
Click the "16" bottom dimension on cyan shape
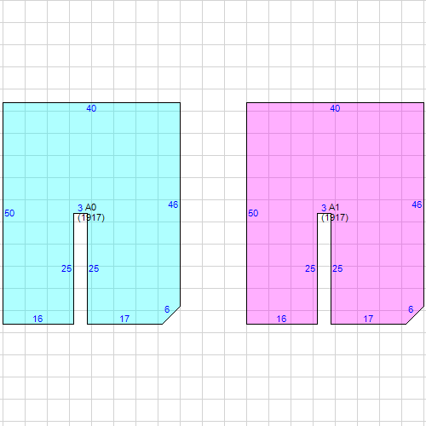coord(37,319)
